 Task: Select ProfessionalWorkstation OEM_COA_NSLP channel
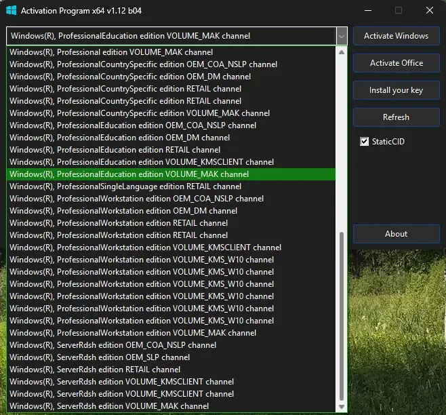[x=171, y=199]
